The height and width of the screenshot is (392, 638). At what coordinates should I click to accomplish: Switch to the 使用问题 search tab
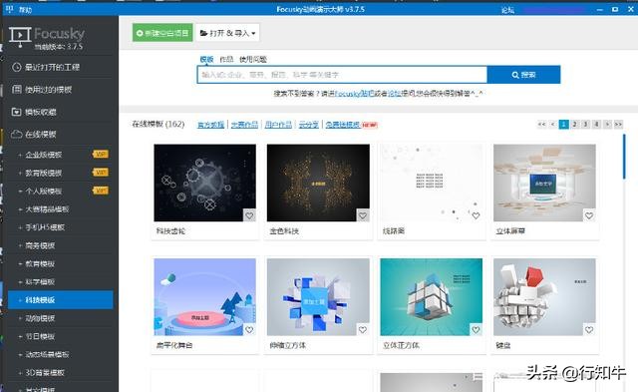point(252,60)
